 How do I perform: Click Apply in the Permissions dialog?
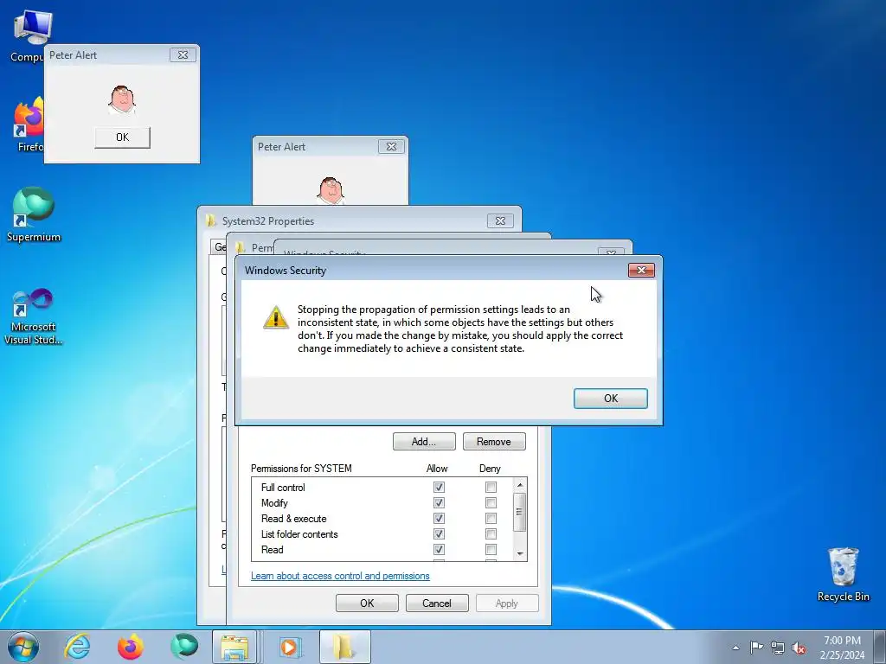507,603
